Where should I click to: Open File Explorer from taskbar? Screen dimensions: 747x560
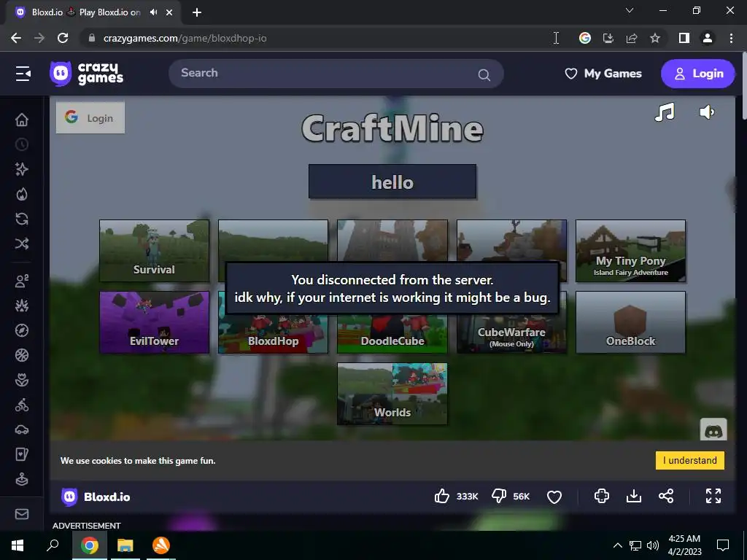pos(125,545)
